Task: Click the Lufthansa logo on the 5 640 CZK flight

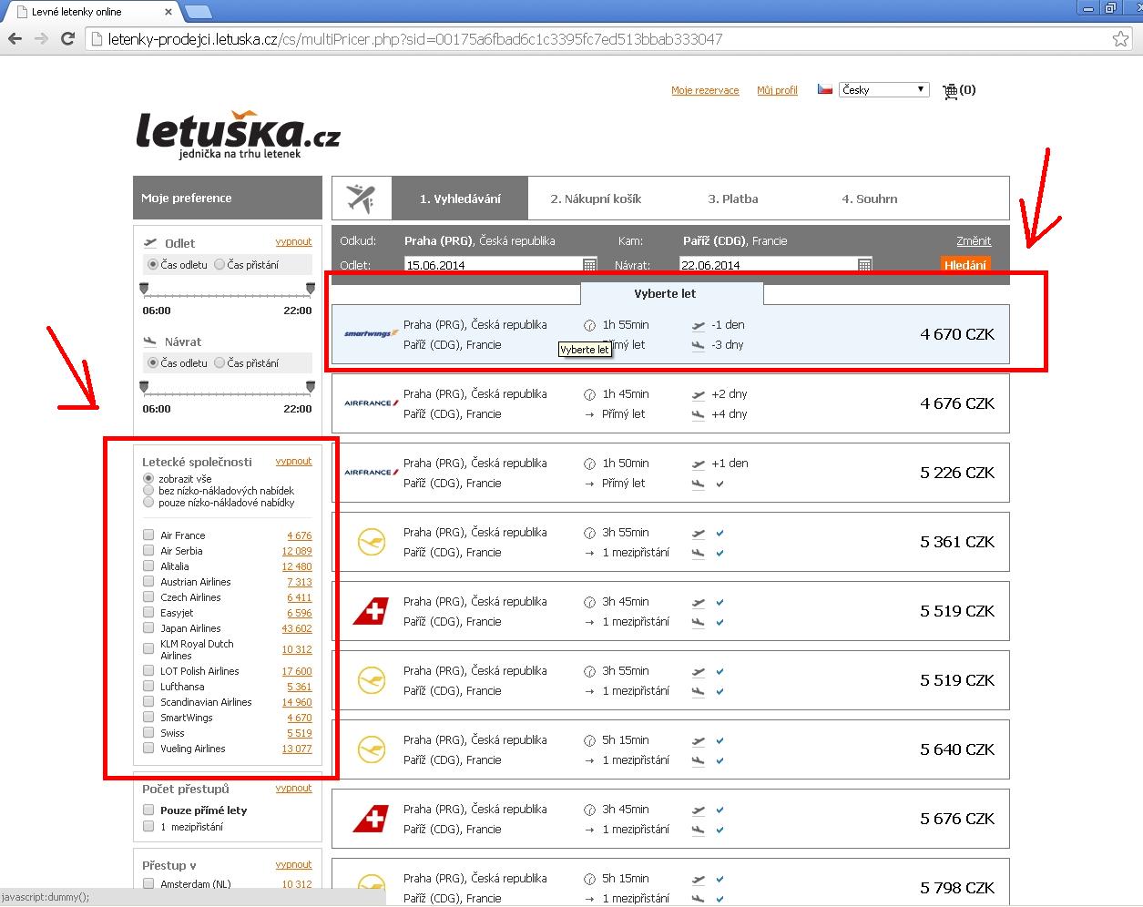Action: click(x=371, y=749)
